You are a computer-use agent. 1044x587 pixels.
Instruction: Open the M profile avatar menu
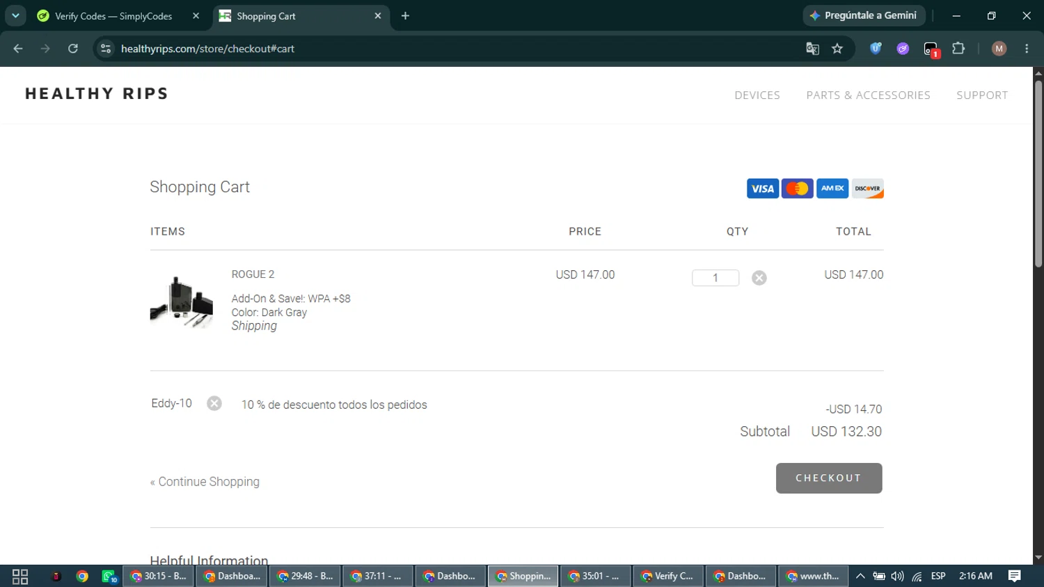click(x=999, y=49)
